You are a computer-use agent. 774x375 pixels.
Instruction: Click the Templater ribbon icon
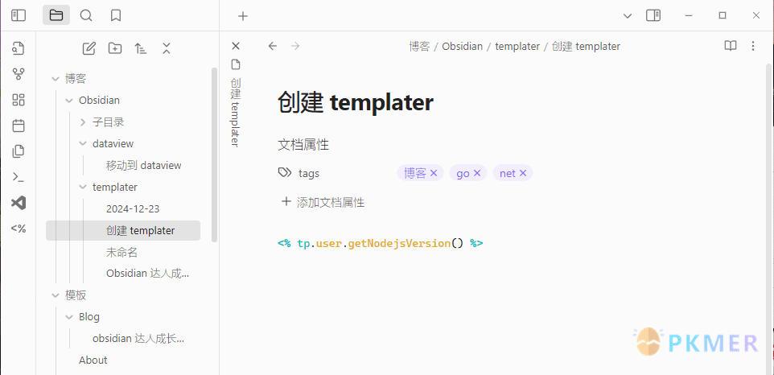coord(19,229)
